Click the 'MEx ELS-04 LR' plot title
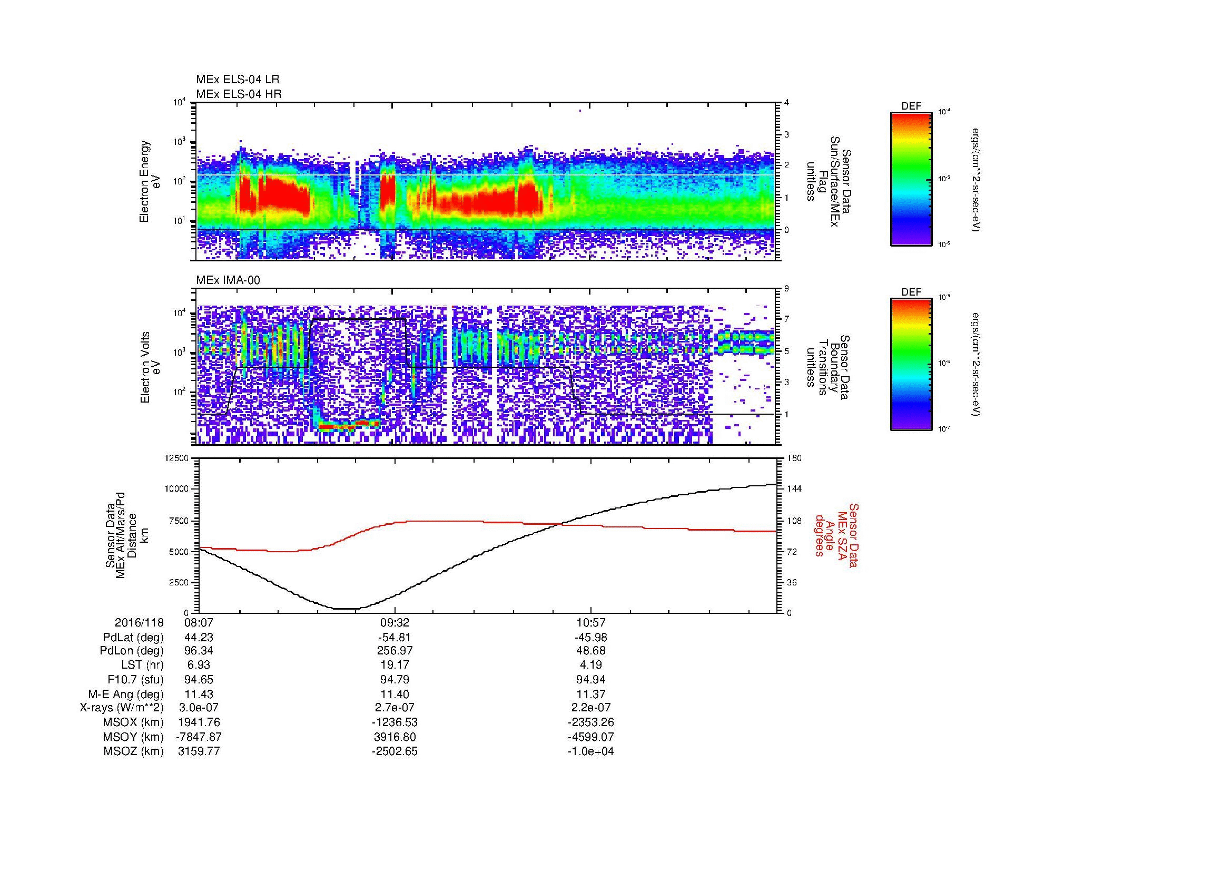The image size is (1232, 871). [x=238, y=80]
